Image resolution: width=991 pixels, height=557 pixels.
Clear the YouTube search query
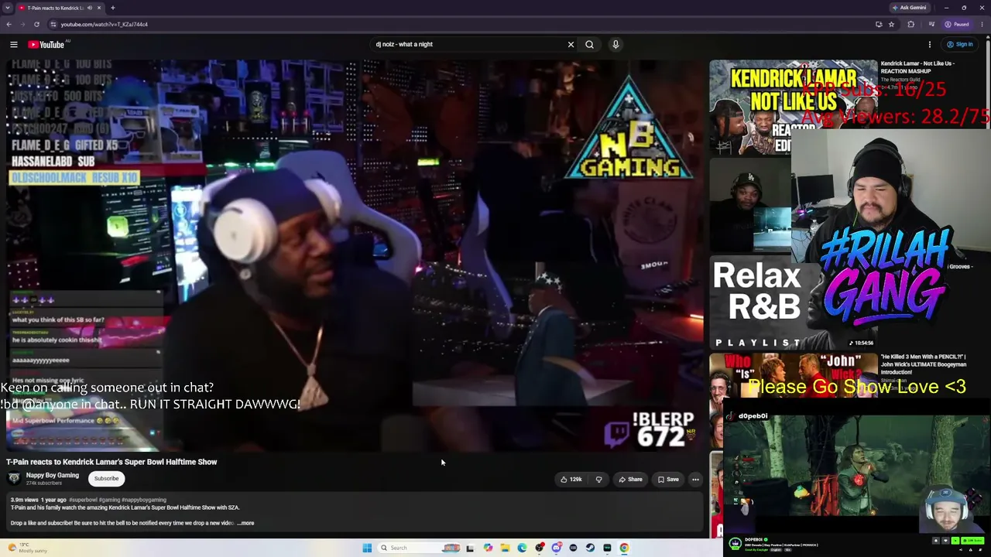coord(571,44)
